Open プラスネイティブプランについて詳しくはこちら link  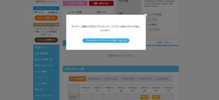tap(106, 41)
